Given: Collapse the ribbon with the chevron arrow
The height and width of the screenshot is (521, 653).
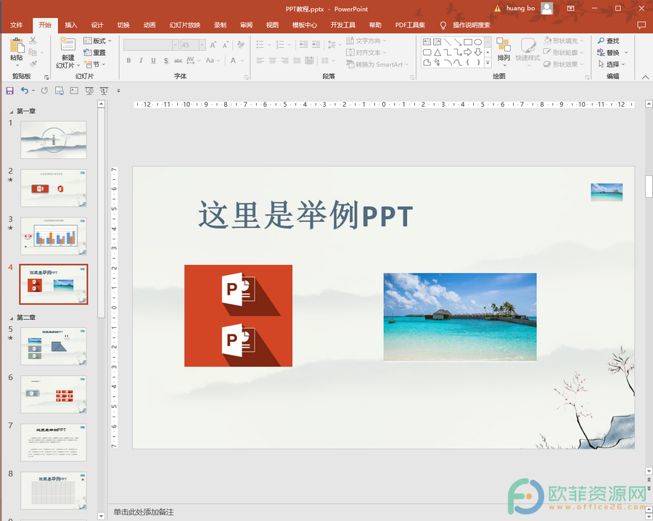Looking at the screenshot, I should point(645,77).
